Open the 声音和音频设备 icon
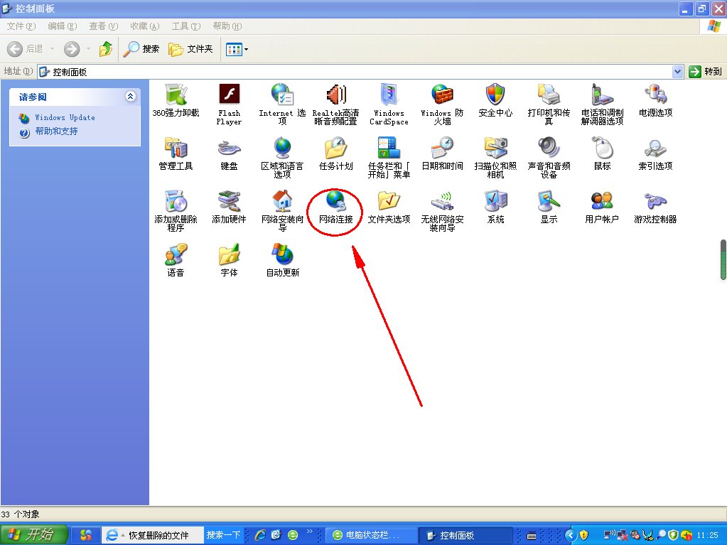 (549, 149)
